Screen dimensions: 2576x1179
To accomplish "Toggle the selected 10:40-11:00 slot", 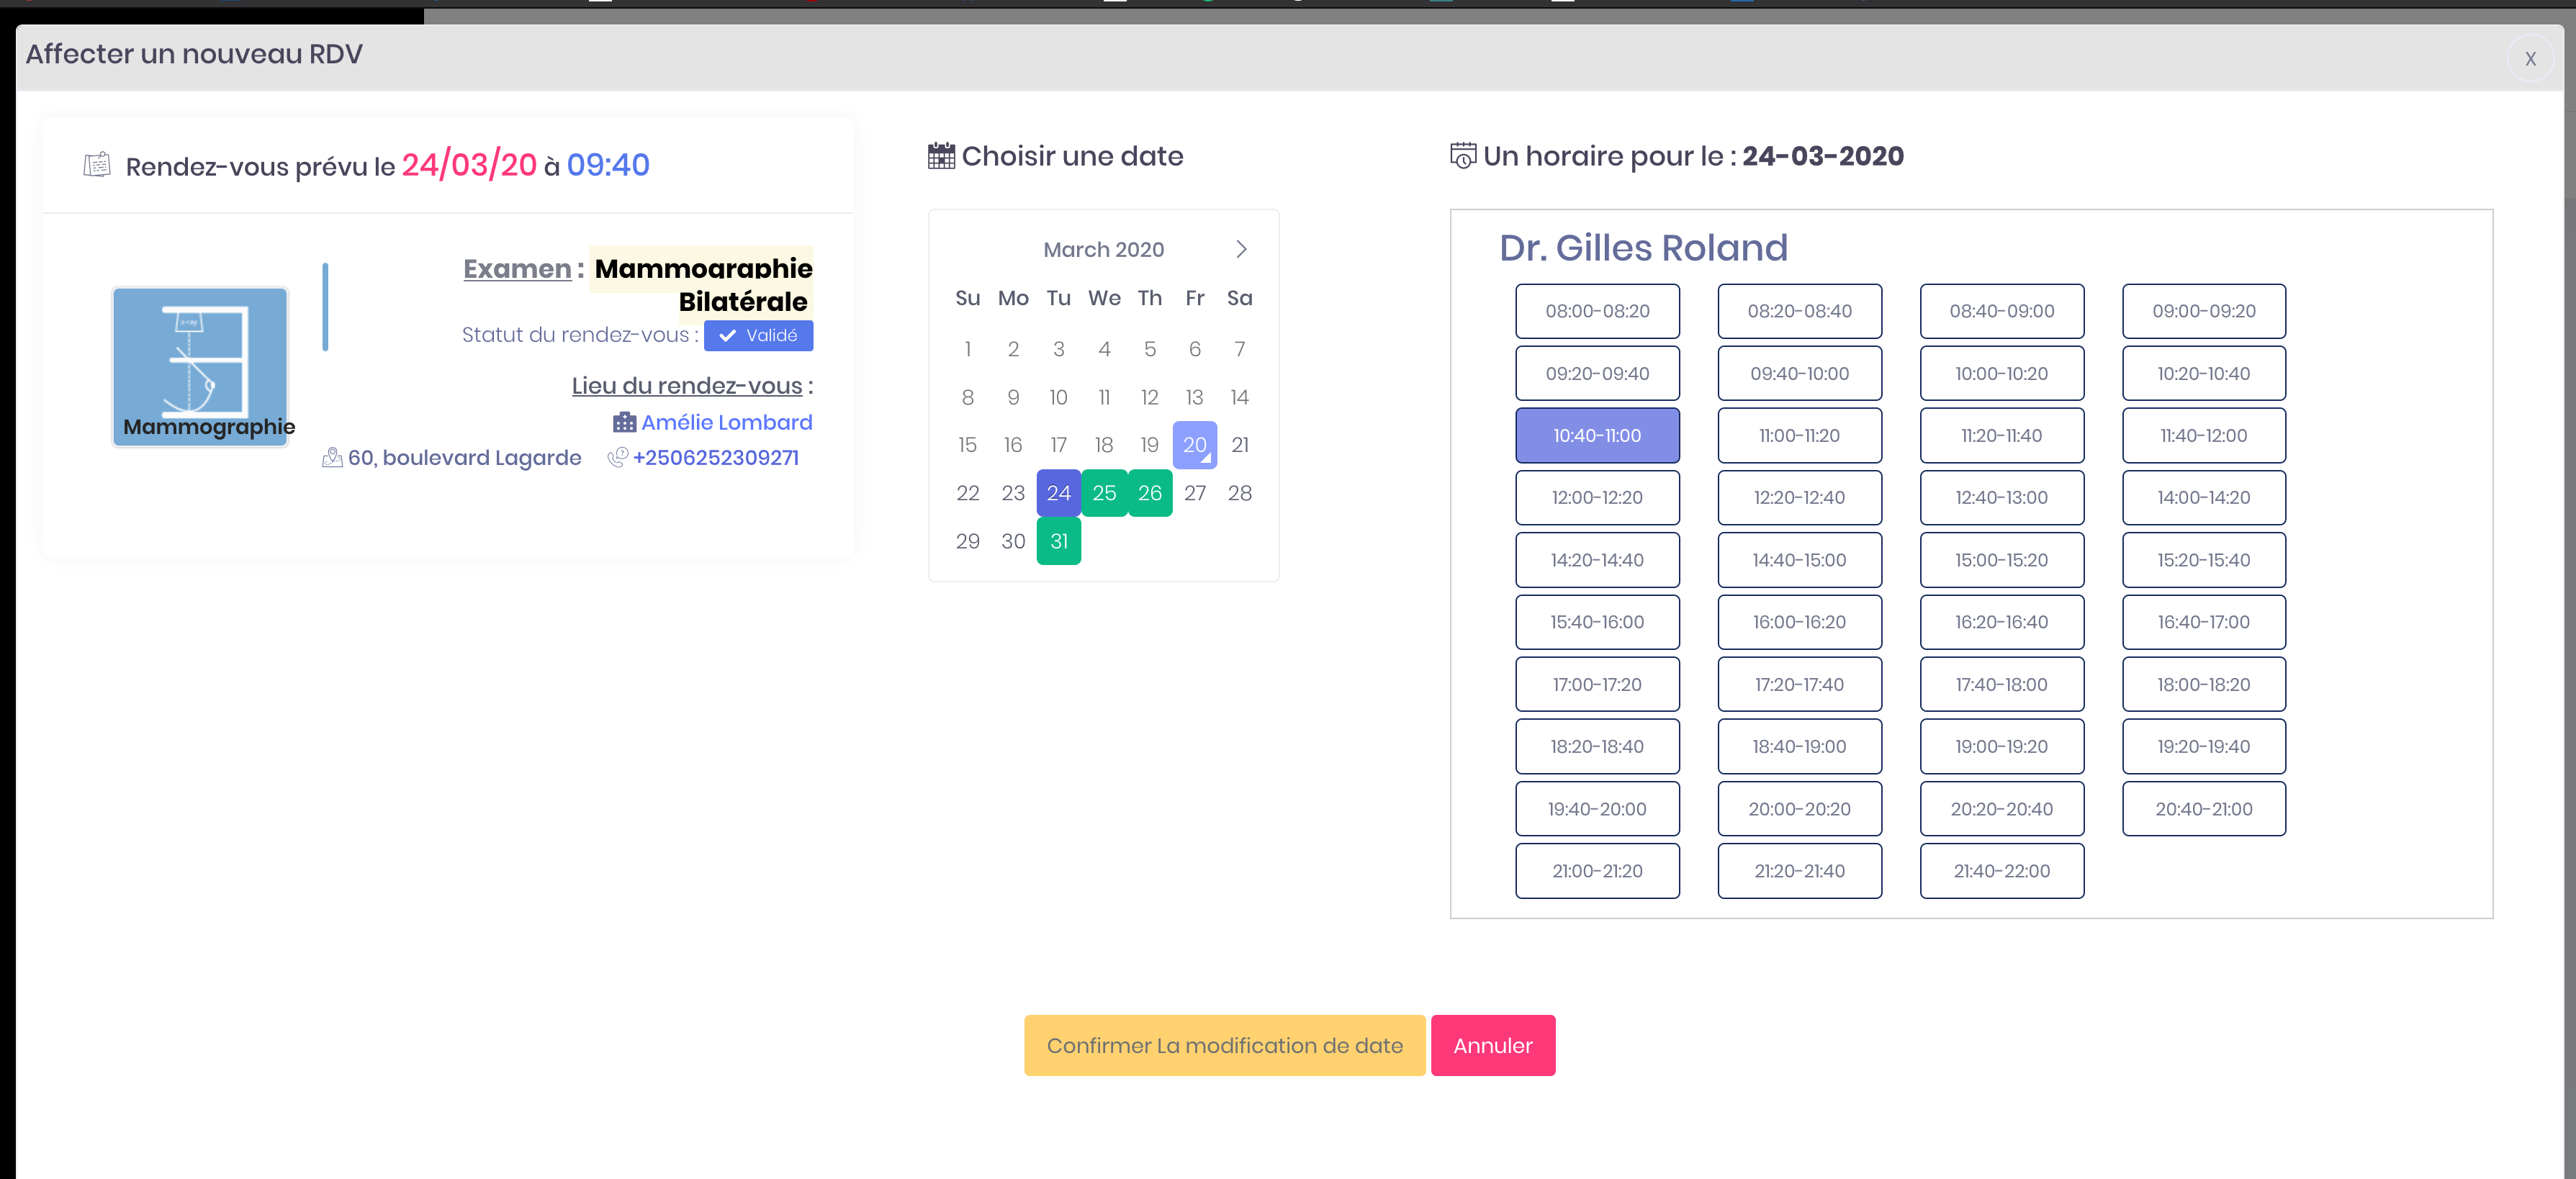I will 1596,436.
